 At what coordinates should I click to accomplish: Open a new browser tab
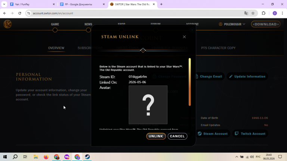[x=161, y=4]
